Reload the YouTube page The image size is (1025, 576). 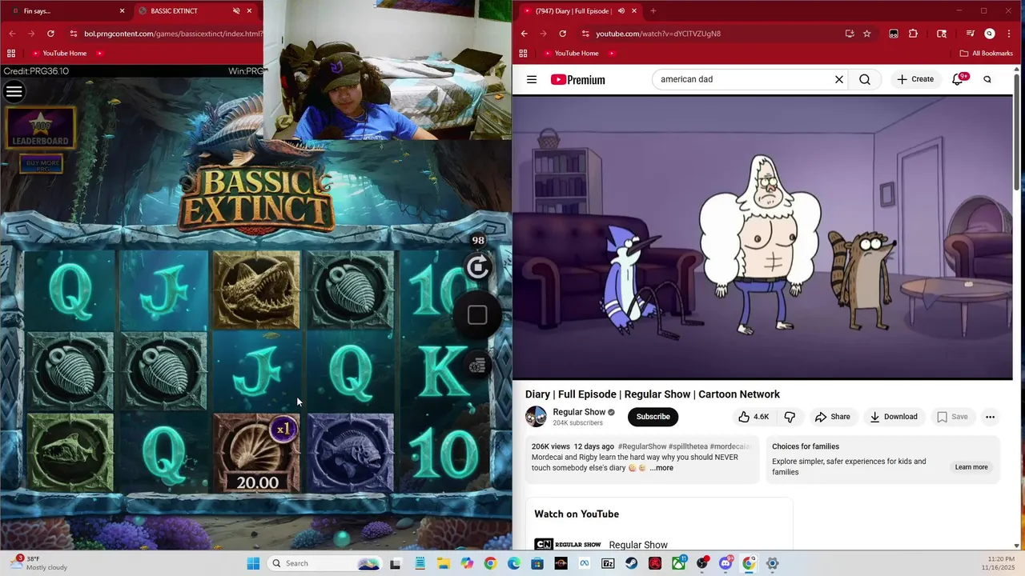tap(562, 34)
